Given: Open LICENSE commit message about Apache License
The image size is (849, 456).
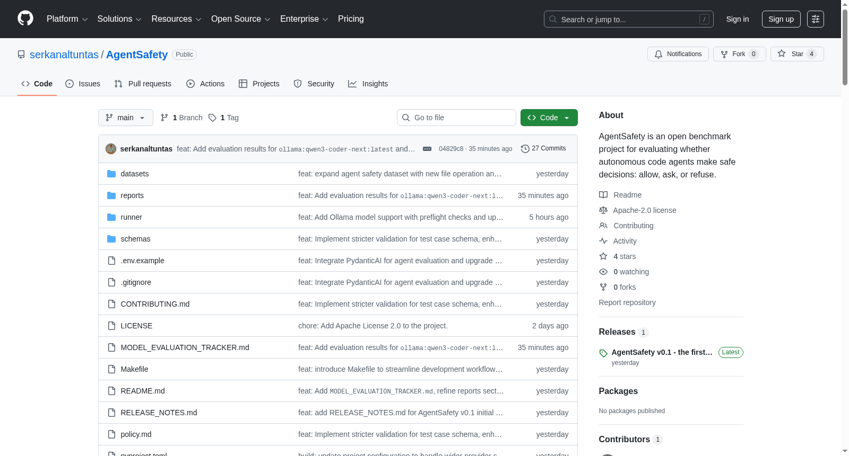Looking at the screenshot, I should coord(373,326).
